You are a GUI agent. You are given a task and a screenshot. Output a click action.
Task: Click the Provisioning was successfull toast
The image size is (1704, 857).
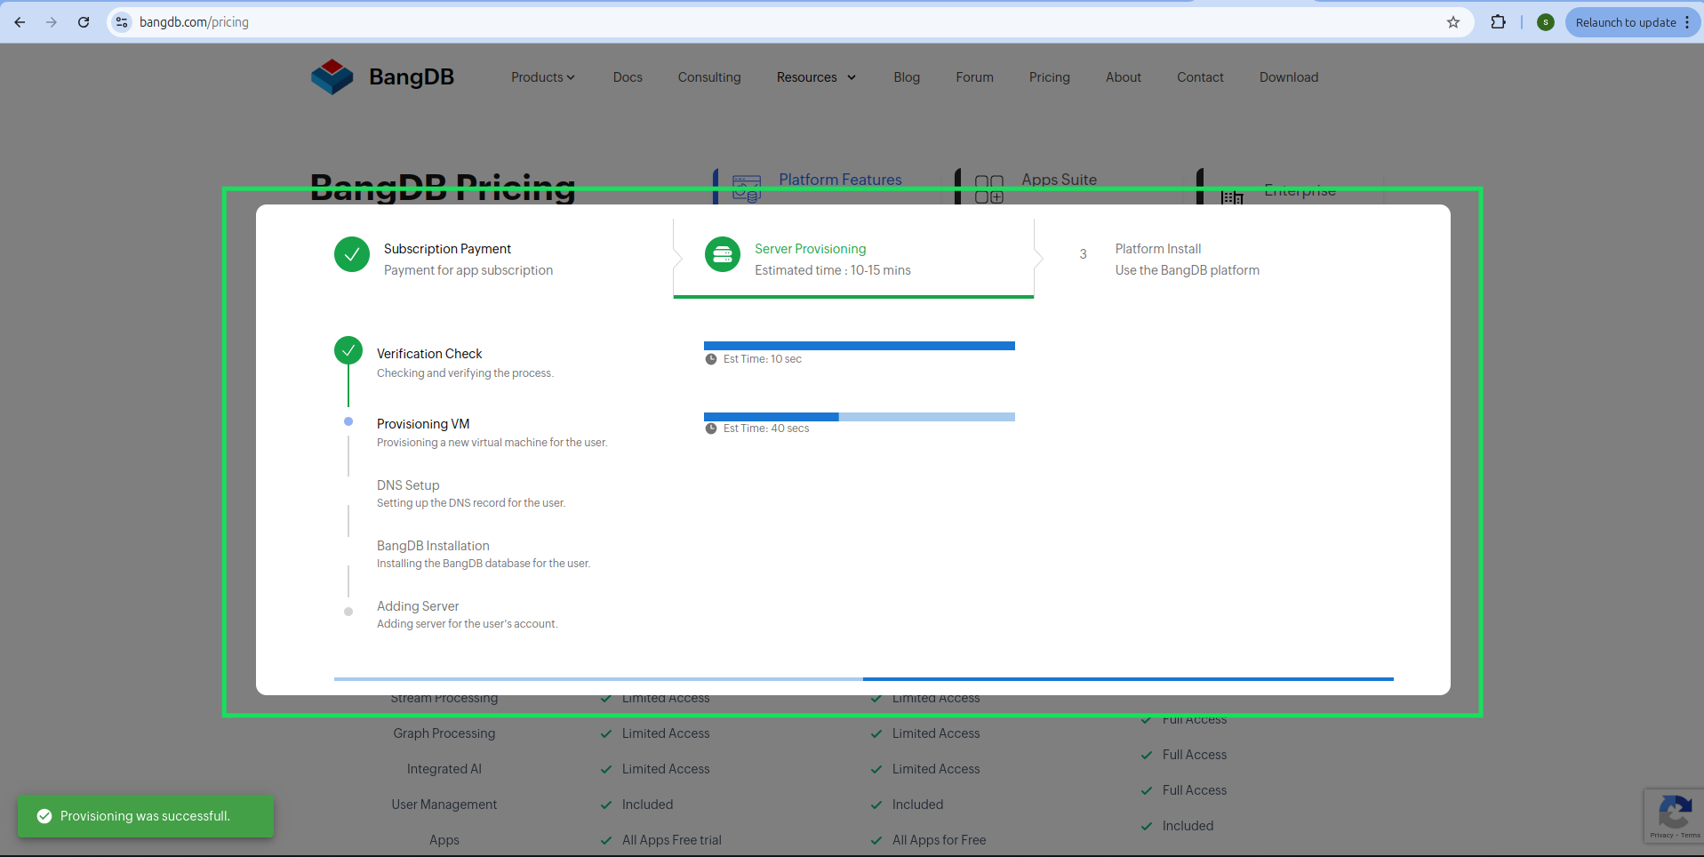click(146, 816)
